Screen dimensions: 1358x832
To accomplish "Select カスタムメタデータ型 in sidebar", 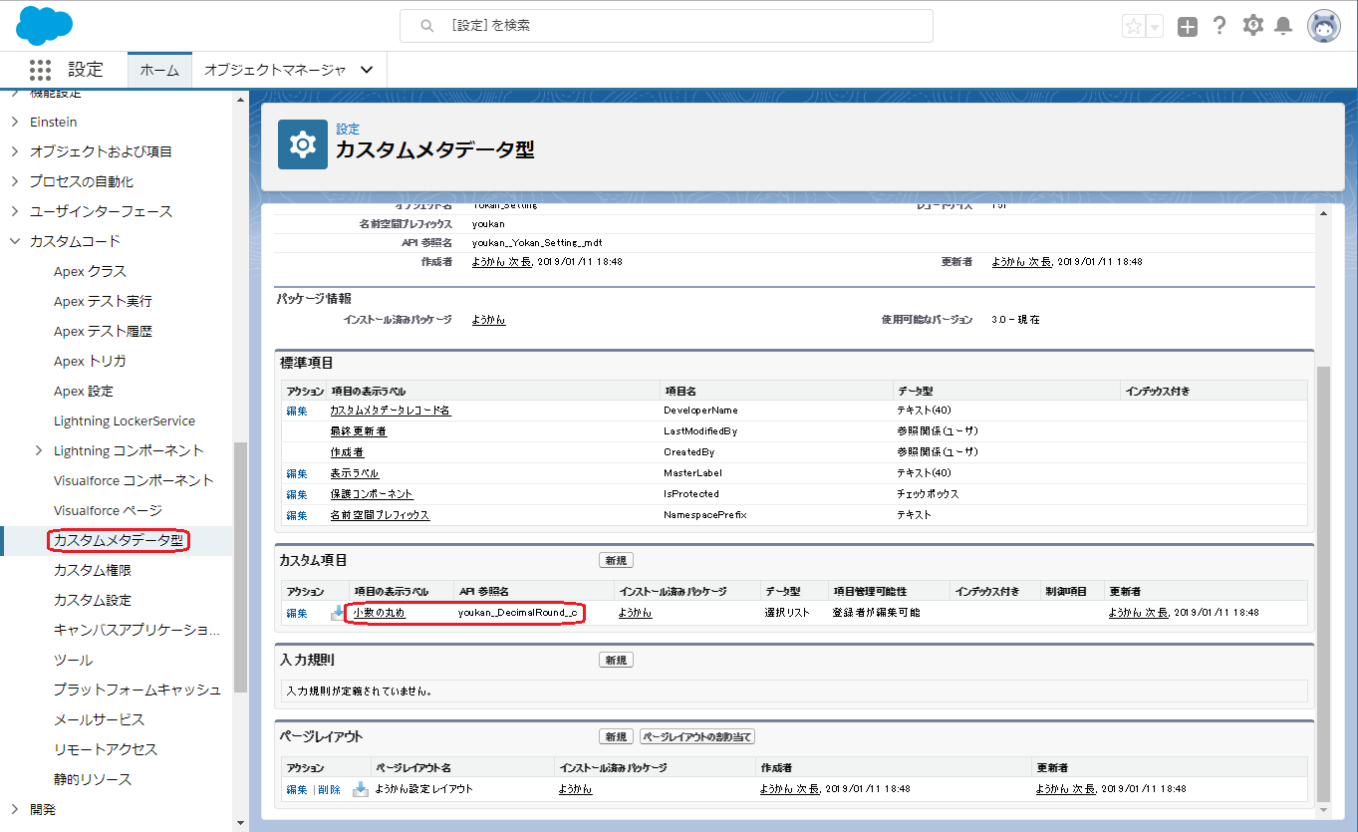I will 119,540.
